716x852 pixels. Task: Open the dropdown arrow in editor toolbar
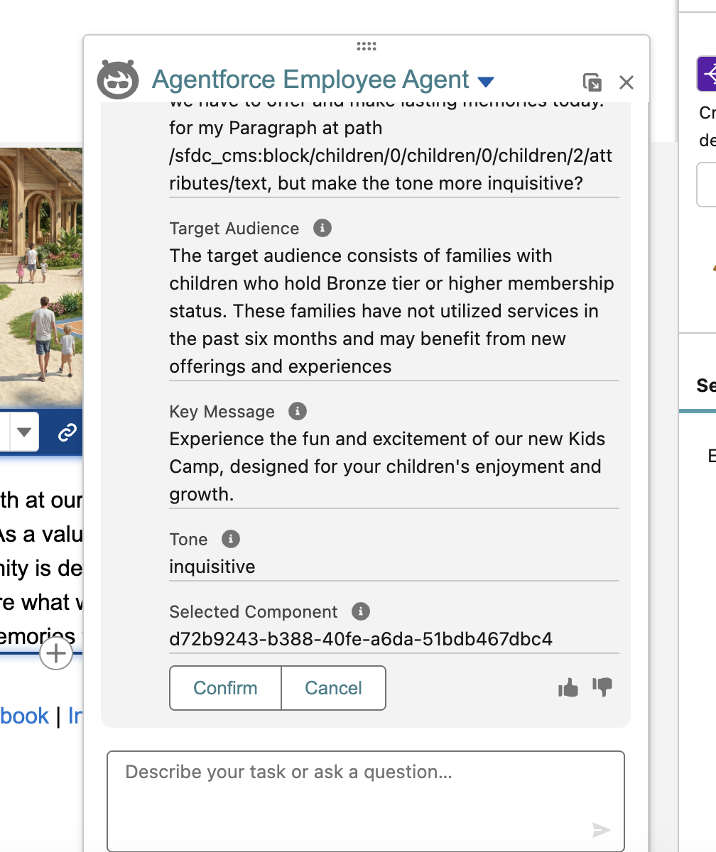point(23,432)
